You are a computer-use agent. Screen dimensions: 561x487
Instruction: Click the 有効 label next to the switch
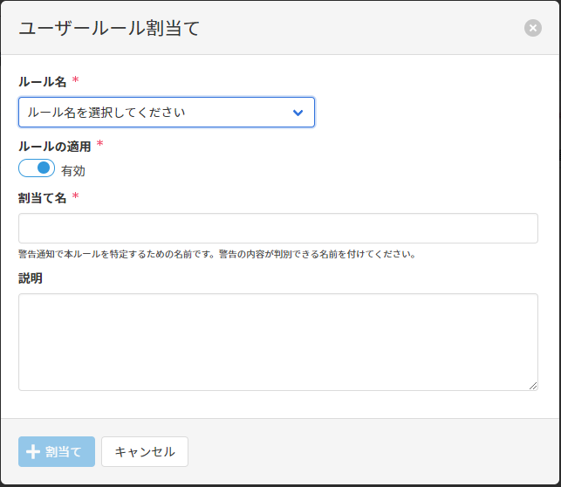[x=73, y=171]
